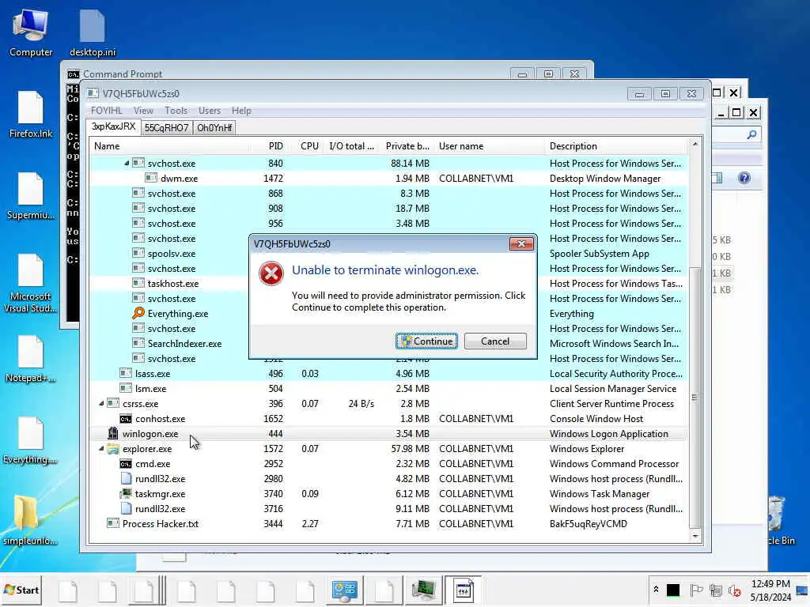Click the Windows Logon Application description
The image size is (810, 607).
(608, 434)
